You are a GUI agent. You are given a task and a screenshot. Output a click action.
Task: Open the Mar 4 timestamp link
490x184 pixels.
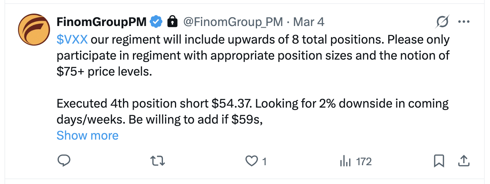coord(309,22)
